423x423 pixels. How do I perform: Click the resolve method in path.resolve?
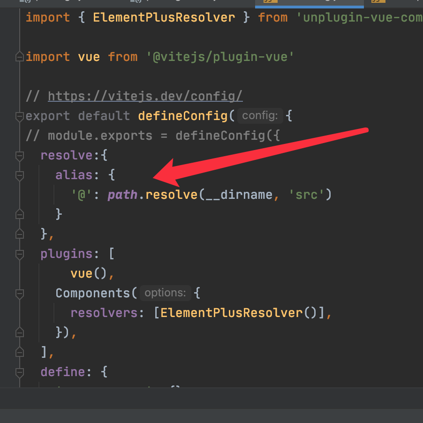point(172,195)
